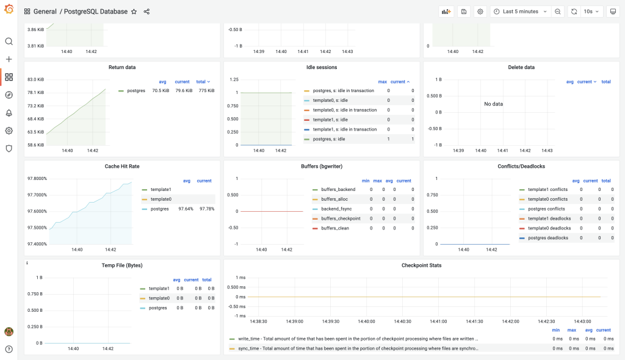Open the Dashboards panel icon in sidebar
This screenshot has height=360, width=625.
click(x=9, y=77)
